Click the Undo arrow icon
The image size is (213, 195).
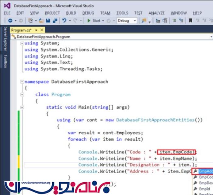64,21
